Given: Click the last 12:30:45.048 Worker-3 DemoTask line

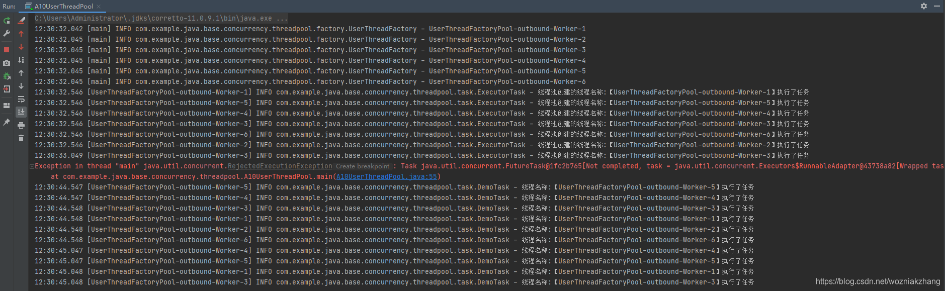Looking at the screenshot, I should (394, 282).
